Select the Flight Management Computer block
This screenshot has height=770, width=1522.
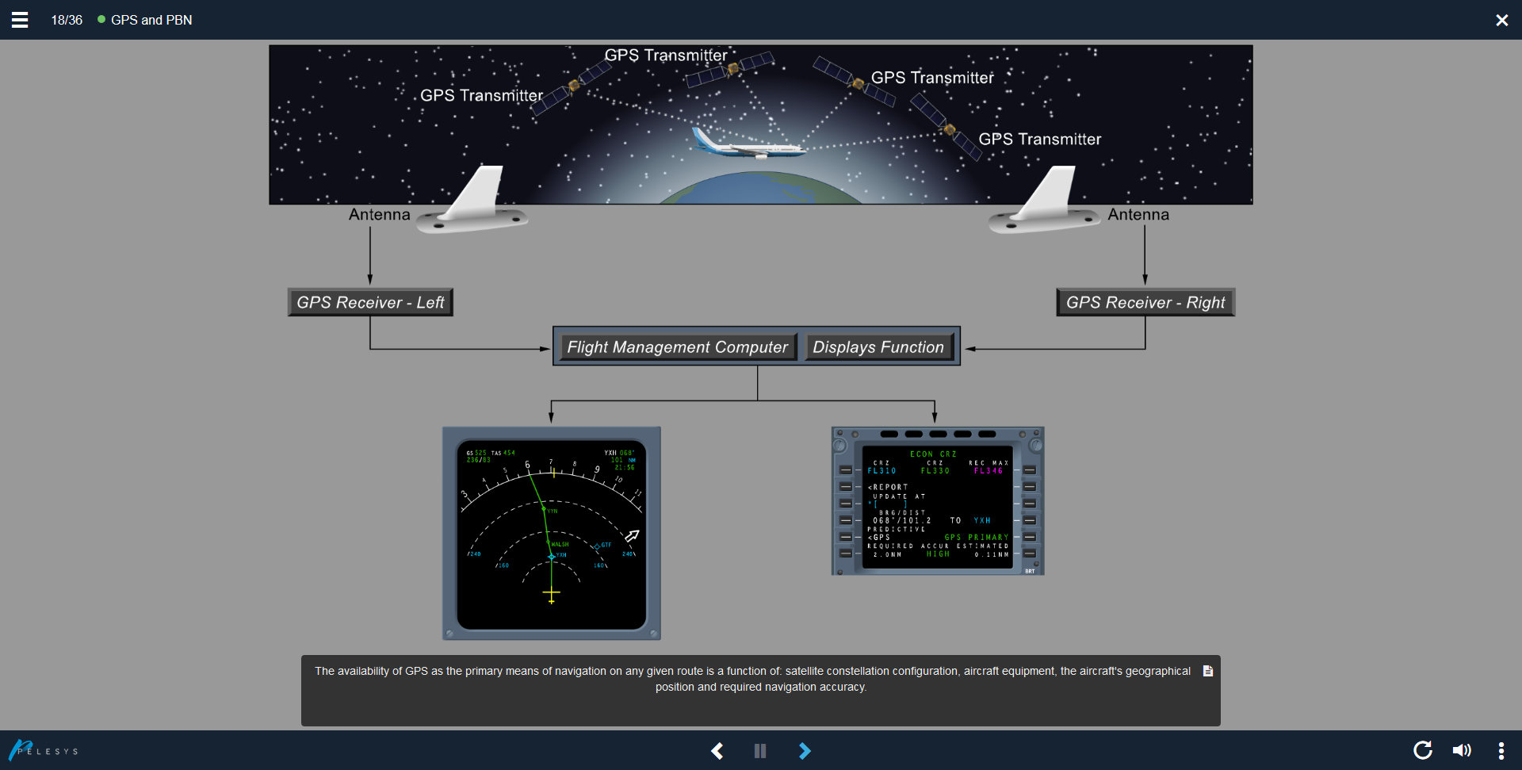click(x=677, y=347)
